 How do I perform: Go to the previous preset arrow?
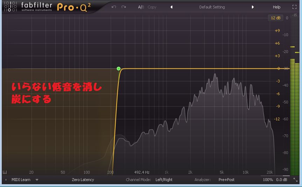tap(171, 7)
